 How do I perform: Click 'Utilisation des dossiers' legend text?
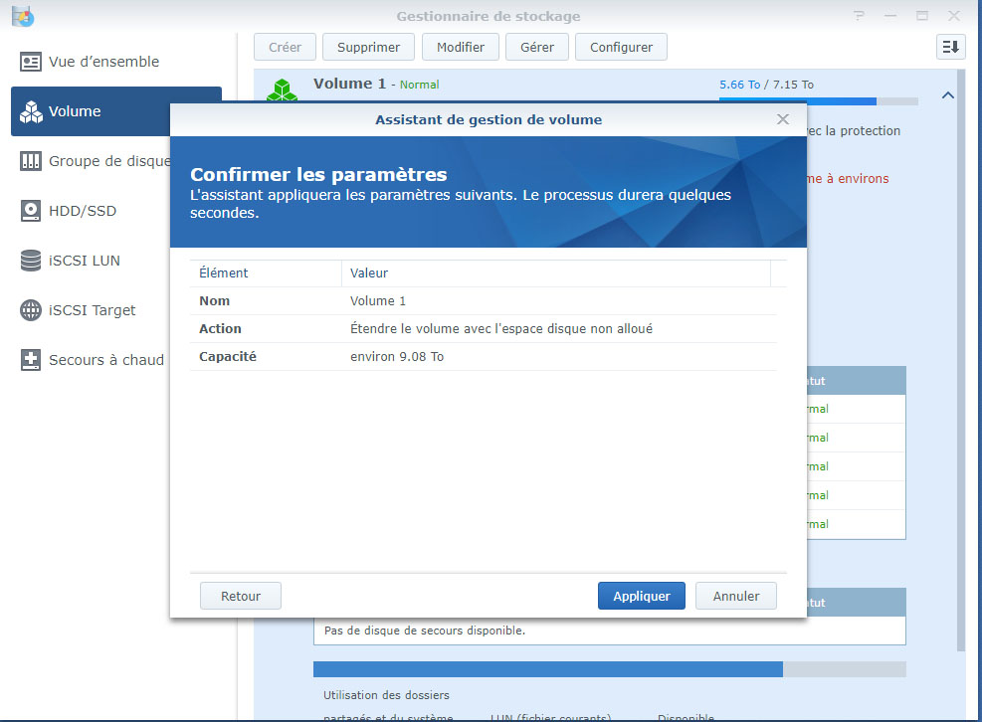pyautogui.click(x=386, y=695)
